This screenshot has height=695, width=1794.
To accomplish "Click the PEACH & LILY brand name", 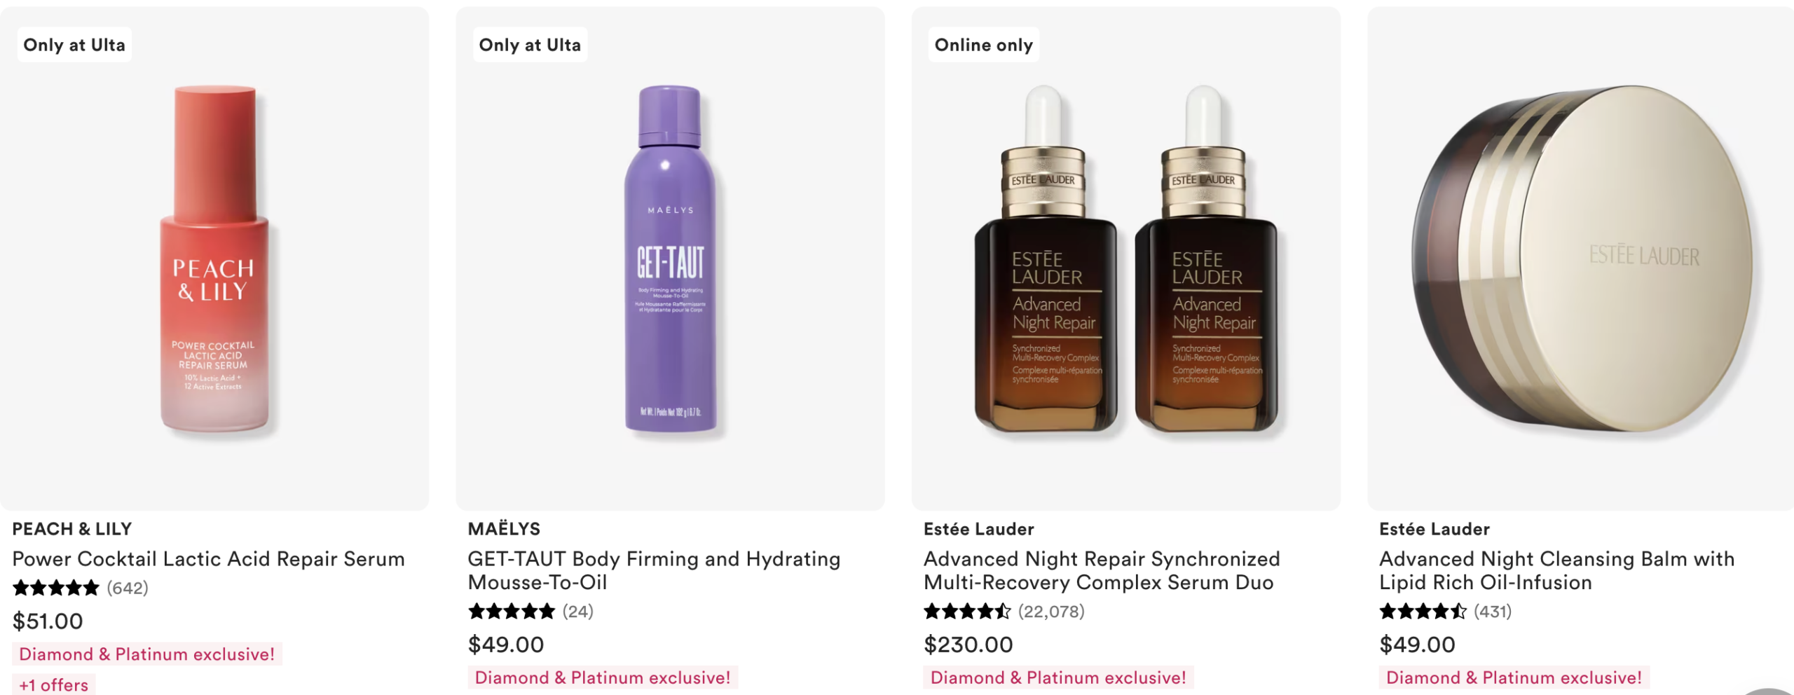I will 71,529.
